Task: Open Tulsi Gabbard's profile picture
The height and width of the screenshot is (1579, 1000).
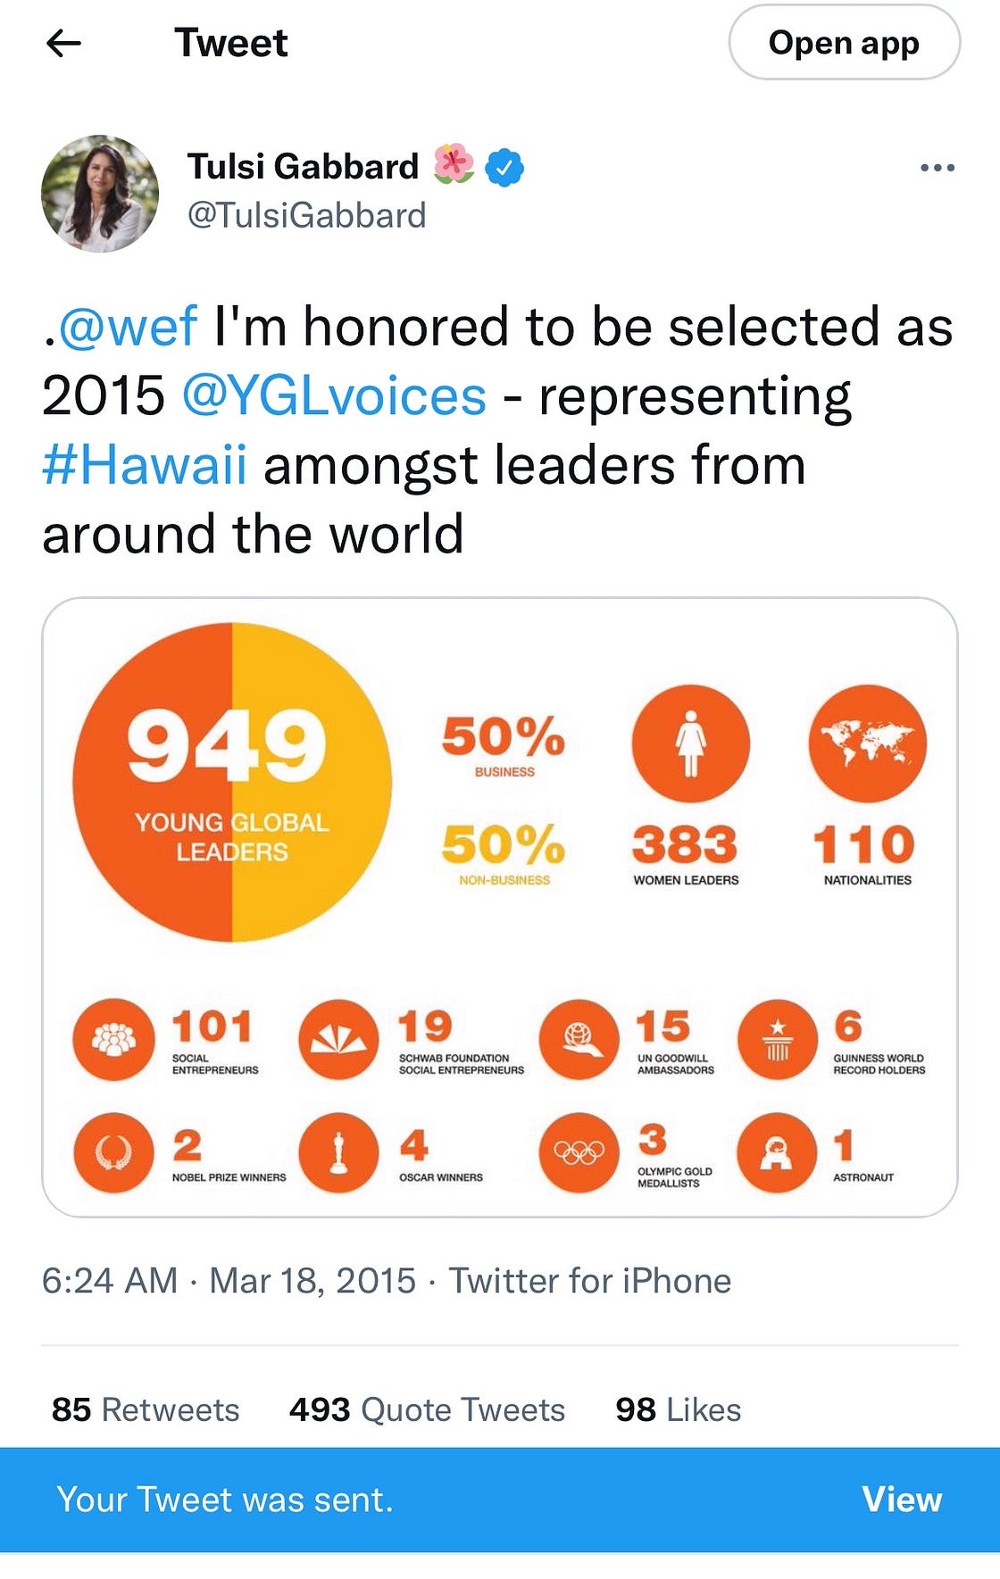Action: point(100,193)
